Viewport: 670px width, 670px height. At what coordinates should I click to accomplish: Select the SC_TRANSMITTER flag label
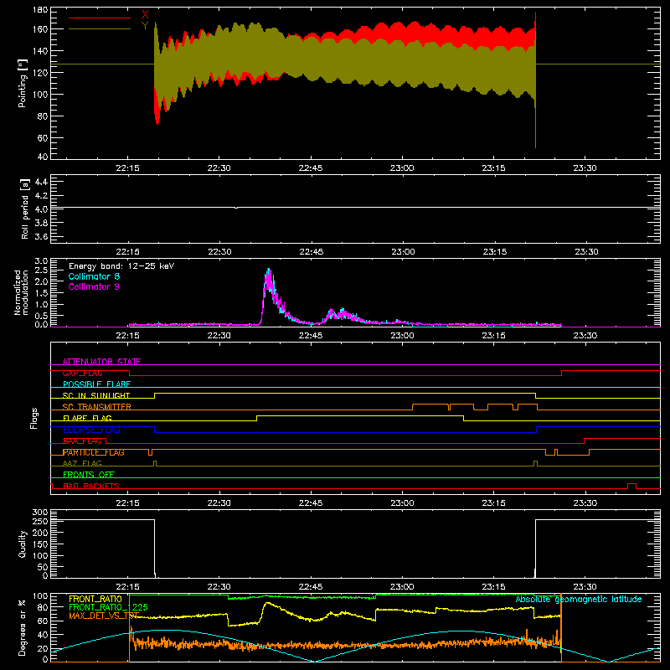coord(97,407)
